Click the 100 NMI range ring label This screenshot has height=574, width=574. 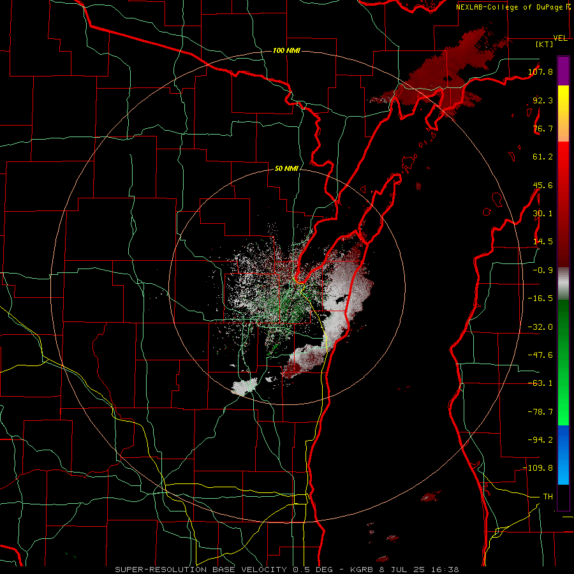pos(286,50)
